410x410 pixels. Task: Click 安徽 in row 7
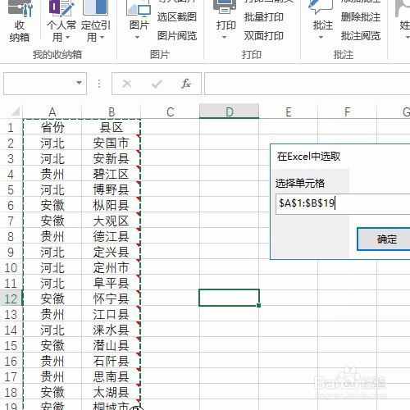(x=52, y=221)
